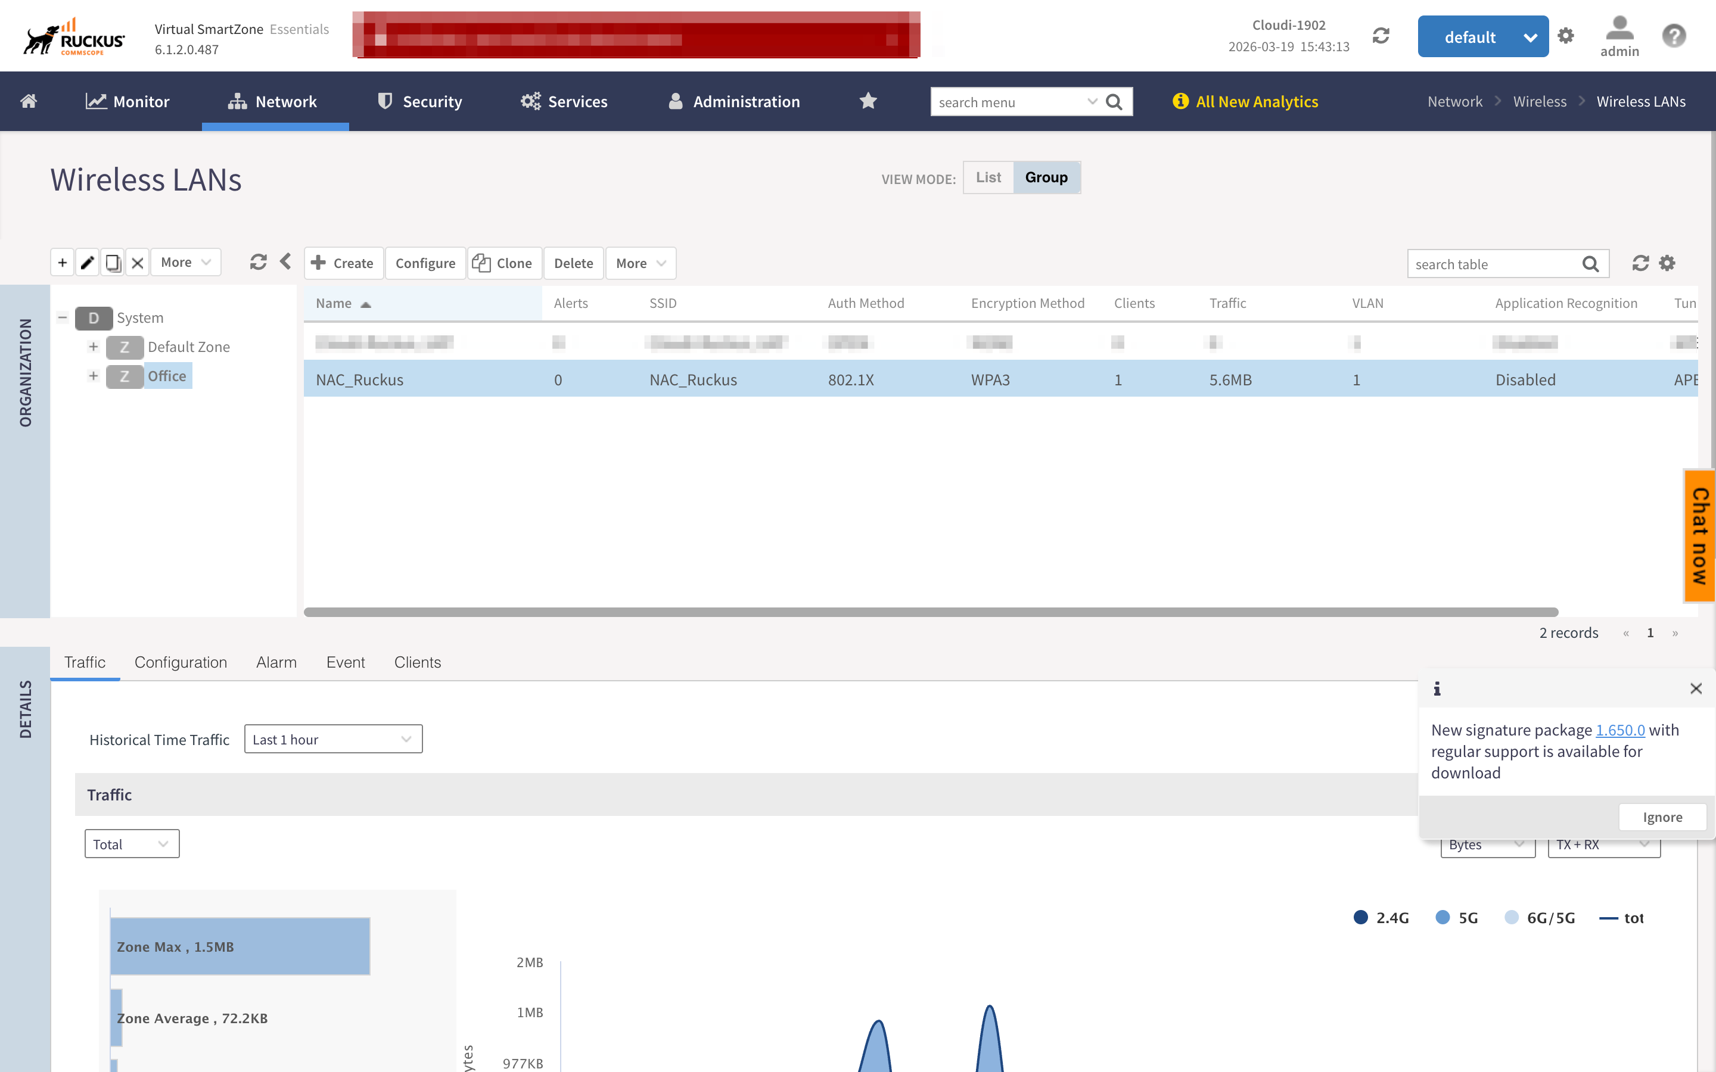Screen dimensions: 1716x1072
Task: Open the Security menu
Action: click(419, 101)
